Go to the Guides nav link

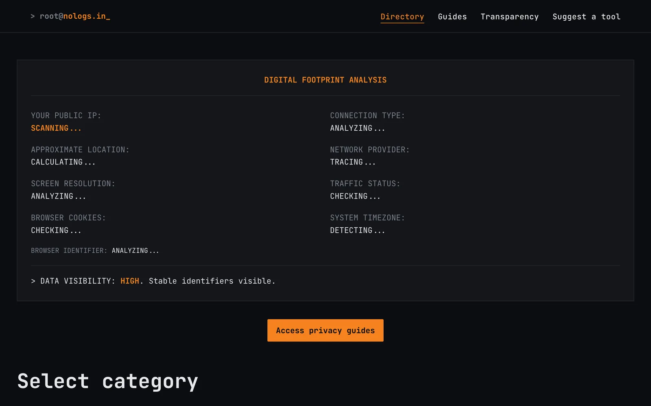[452, 17]
